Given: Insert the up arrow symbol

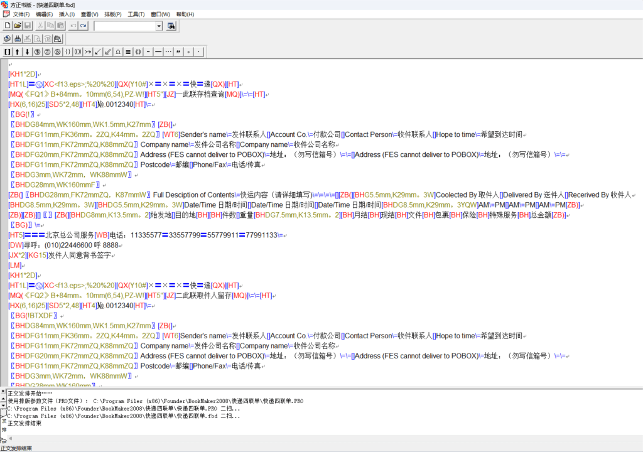Looking at the screenshot, I should 17,51.
